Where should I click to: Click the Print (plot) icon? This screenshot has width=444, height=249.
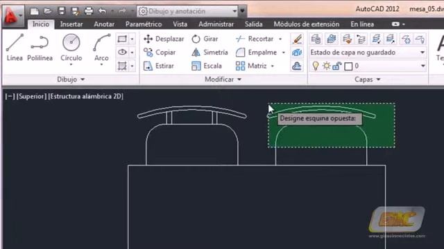point(89,11)
